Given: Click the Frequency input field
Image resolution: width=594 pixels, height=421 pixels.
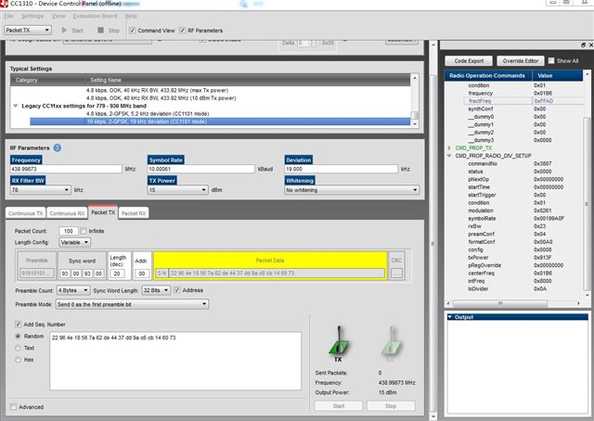Looking at the screenshot, I should point(66,169).
